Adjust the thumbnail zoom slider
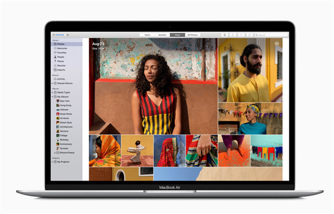The width and height of the screenshot is (334, 214). pos(61,35)
